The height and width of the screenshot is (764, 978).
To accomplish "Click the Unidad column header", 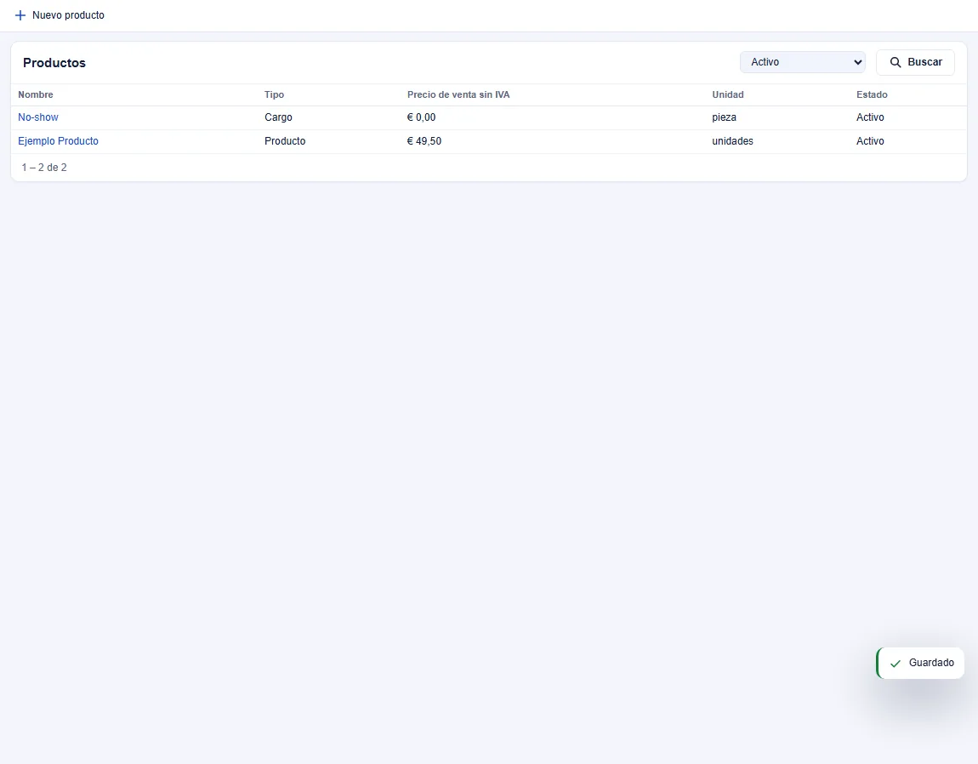I will pyautogui.click(x=728, y=95).
